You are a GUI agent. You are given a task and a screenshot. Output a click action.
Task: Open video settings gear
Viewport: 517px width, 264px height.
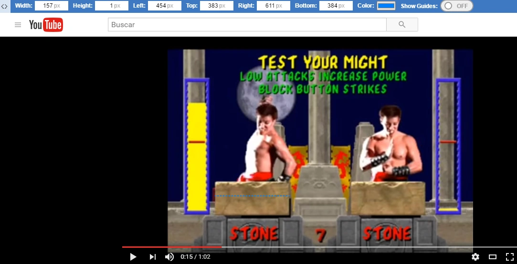(x=475, y=257)
